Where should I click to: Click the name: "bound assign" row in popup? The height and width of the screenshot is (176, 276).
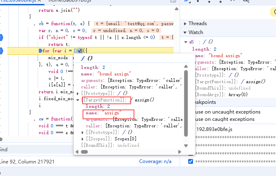(x=106, y=74)
